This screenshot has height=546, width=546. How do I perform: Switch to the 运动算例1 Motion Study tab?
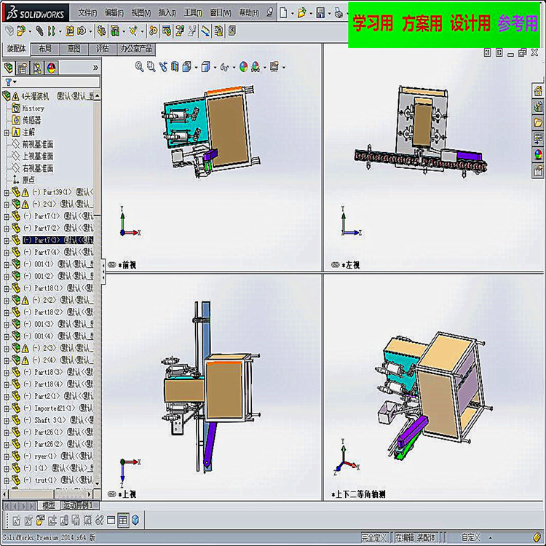[80, 505]
